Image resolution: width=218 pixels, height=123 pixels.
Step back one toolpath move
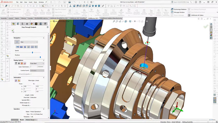click(x=25, y=47)
